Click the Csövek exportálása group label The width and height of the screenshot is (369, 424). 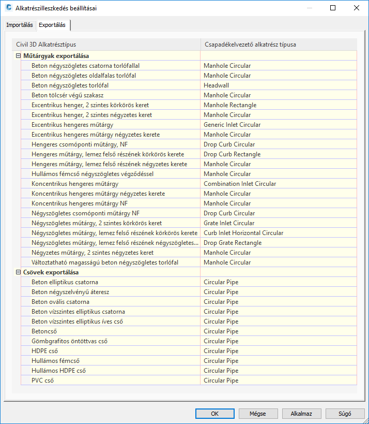point(51,272)
